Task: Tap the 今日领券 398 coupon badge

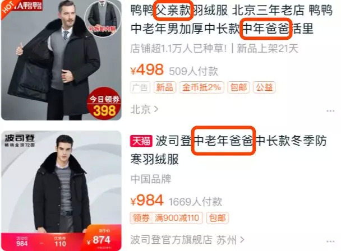Action: [x=104, y=105]
